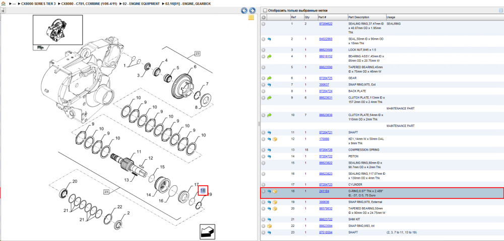This screenshot has width=504, height=241.
Task: Click the Qty column header
Action: pyautogui.click(x=307, y=17)
